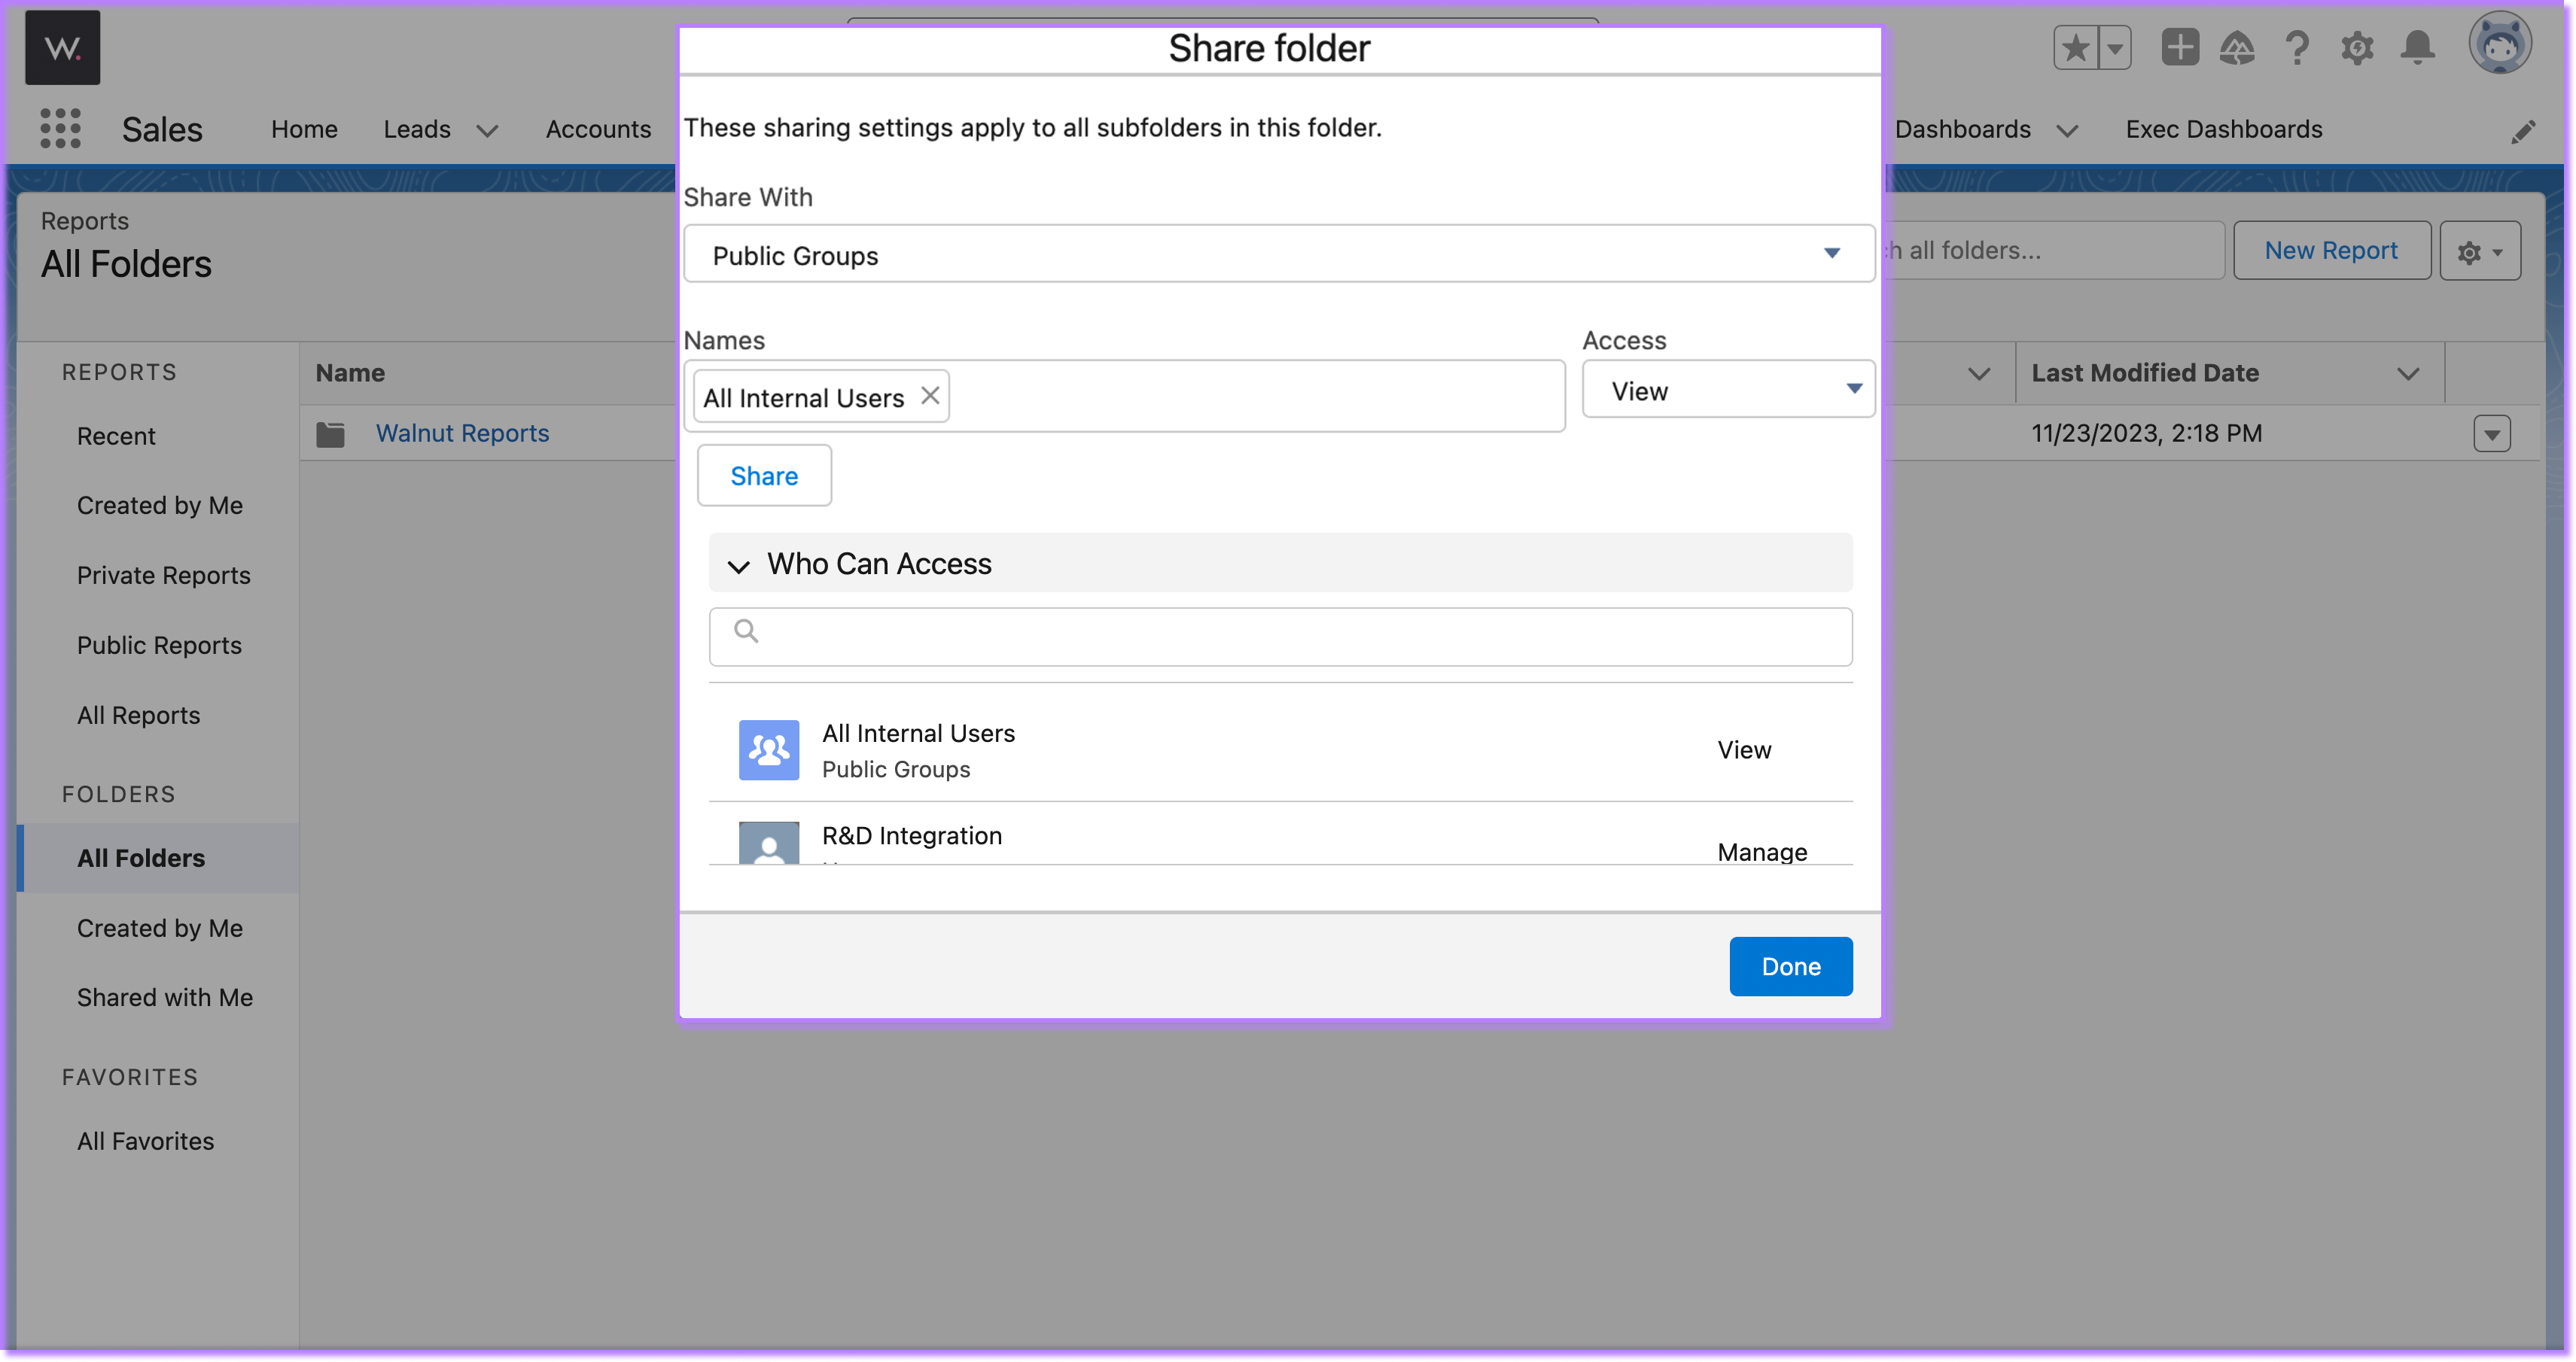
Task: Open the App Launcher grid icon
Action: point(60,129)
